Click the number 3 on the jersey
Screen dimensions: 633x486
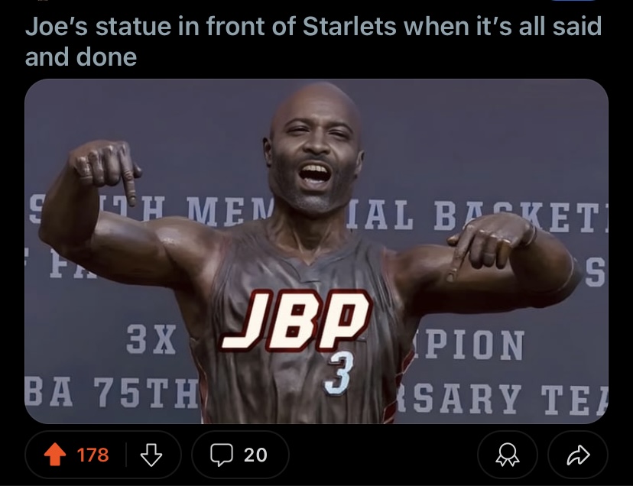(x=339, y=374)
